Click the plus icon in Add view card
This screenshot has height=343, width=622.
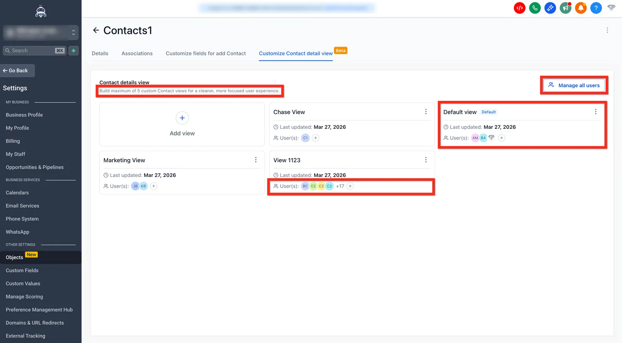pos(182,118)
